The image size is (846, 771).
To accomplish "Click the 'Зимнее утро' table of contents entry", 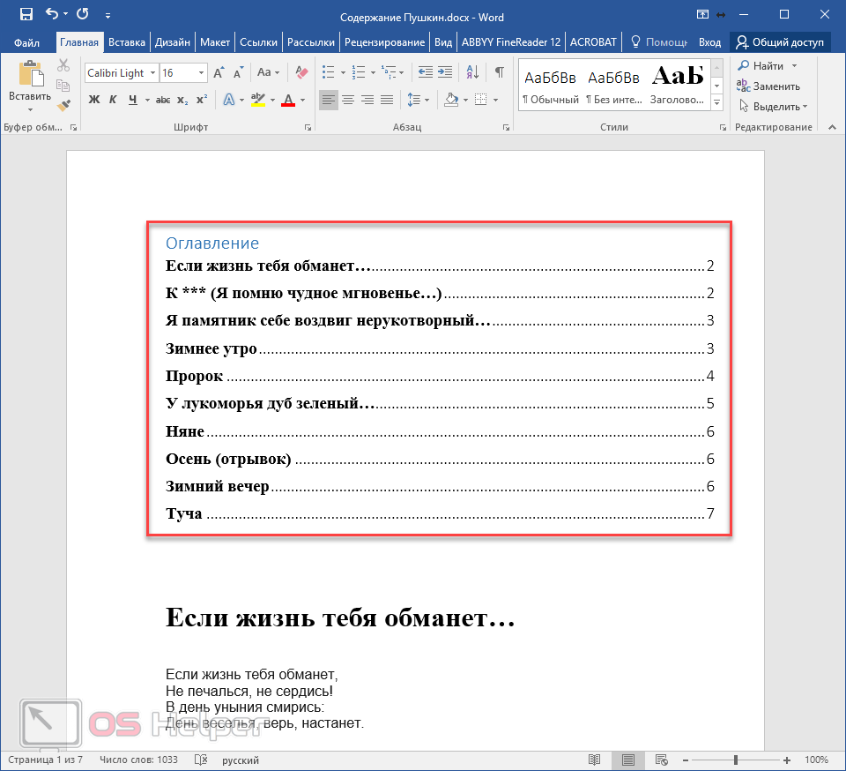I will pyautogui.click(x=211, y=348).
